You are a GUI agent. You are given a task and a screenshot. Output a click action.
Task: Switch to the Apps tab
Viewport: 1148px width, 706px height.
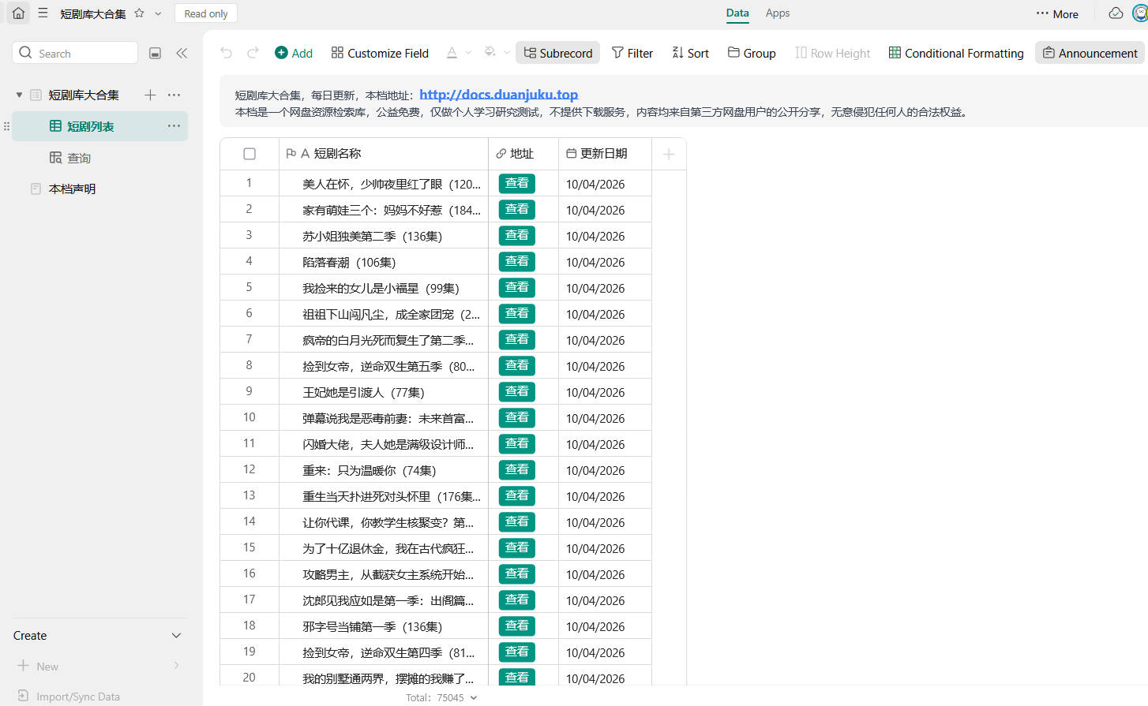(x=778, y=13)
